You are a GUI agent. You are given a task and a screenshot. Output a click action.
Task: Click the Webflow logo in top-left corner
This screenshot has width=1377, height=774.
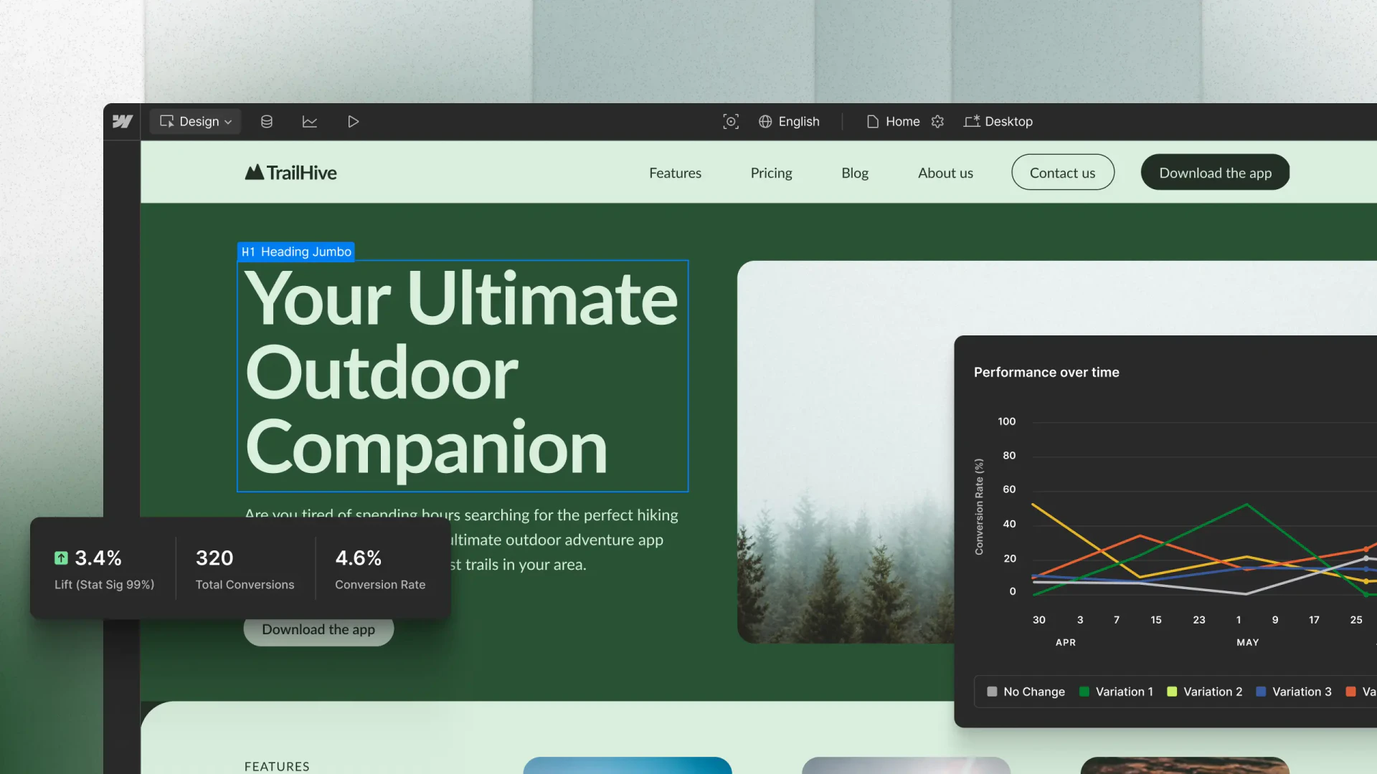(x=122, y=121)
